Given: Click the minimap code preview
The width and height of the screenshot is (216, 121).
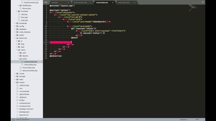Looking at the screenshot, I should (x=193, y=8).
